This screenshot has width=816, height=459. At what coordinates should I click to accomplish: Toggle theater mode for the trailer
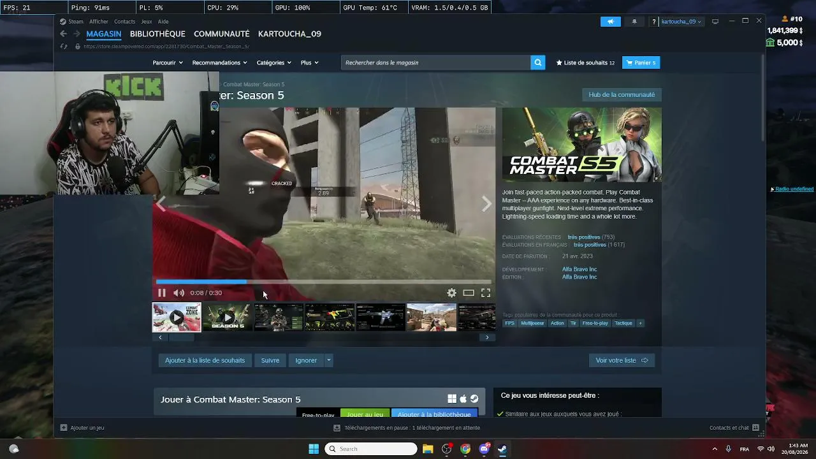[469, 293]
